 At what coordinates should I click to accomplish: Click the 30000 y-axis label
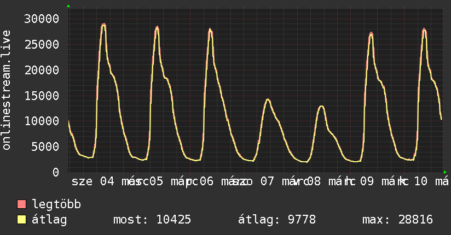pyautogui.click(x=42, y=19)
